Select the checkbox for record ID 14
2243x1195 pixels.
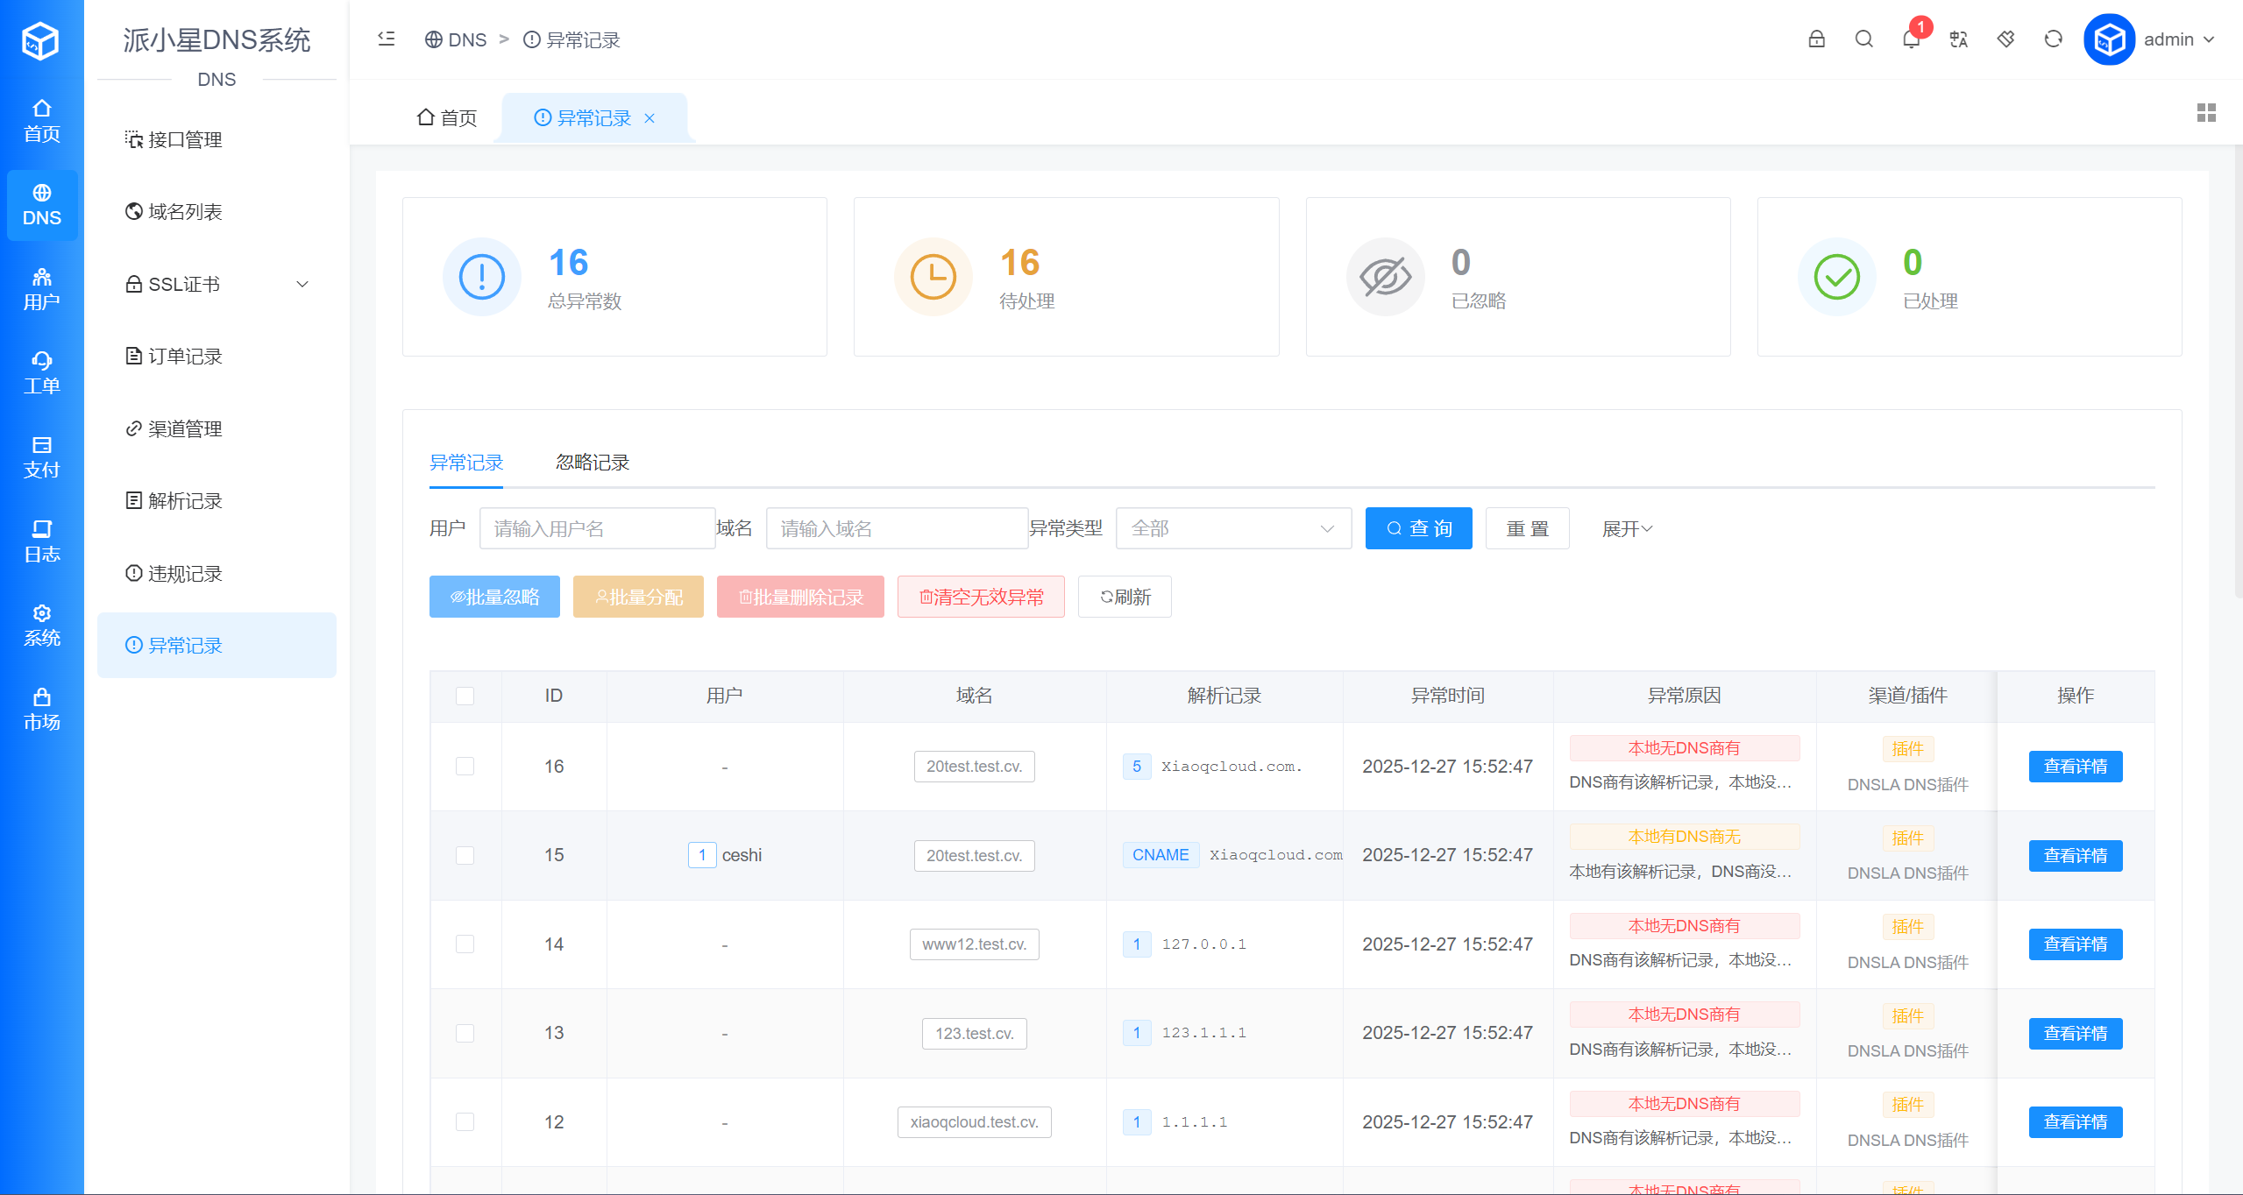pyautogui.click(x=465, y=944)
